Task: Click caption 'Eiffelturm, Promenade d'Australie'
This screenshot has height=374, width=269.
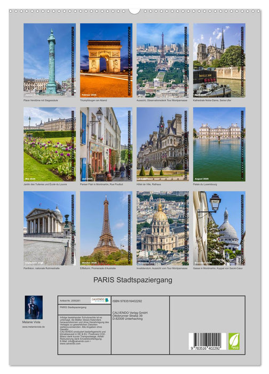Action: tap(98, 268)
